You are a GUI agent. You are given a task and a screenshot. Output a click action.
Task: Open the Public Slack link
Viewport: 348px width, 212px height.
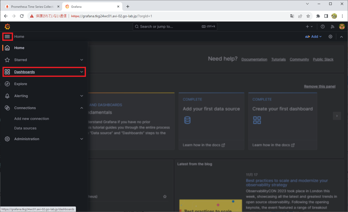point(323,59)
